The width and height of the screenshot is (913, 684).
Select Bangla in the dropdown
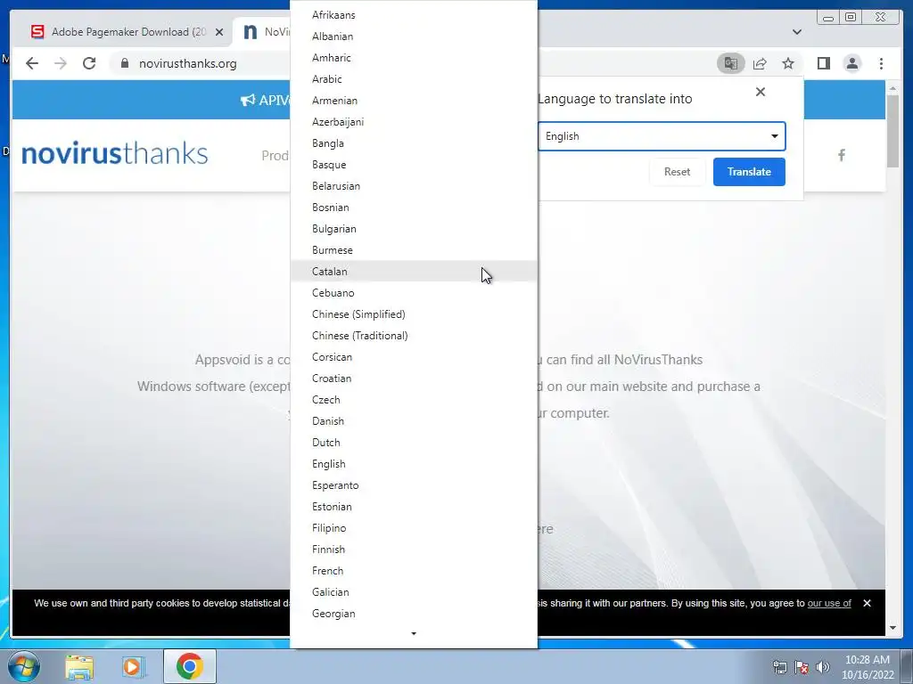tap(414, 143)
